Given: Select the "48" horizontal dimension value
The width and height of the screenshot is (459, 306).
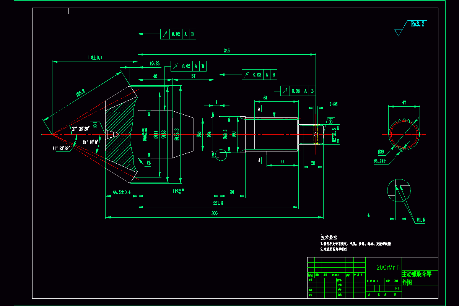Looking at the screenshot, I should [155, 76].
